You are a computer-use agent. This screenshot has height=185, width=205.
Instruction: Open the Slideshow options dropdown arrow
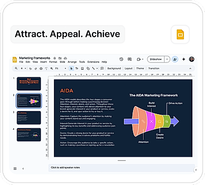[x=167, y=59]
